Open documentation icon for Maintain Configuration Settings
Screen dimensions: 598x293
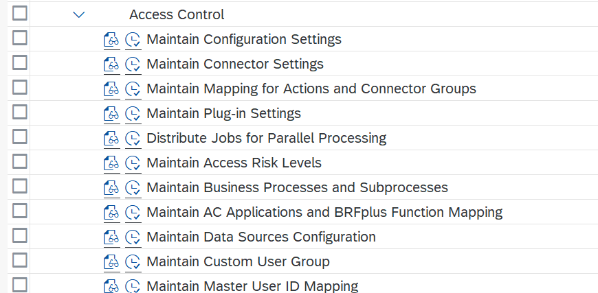(111, 39)
